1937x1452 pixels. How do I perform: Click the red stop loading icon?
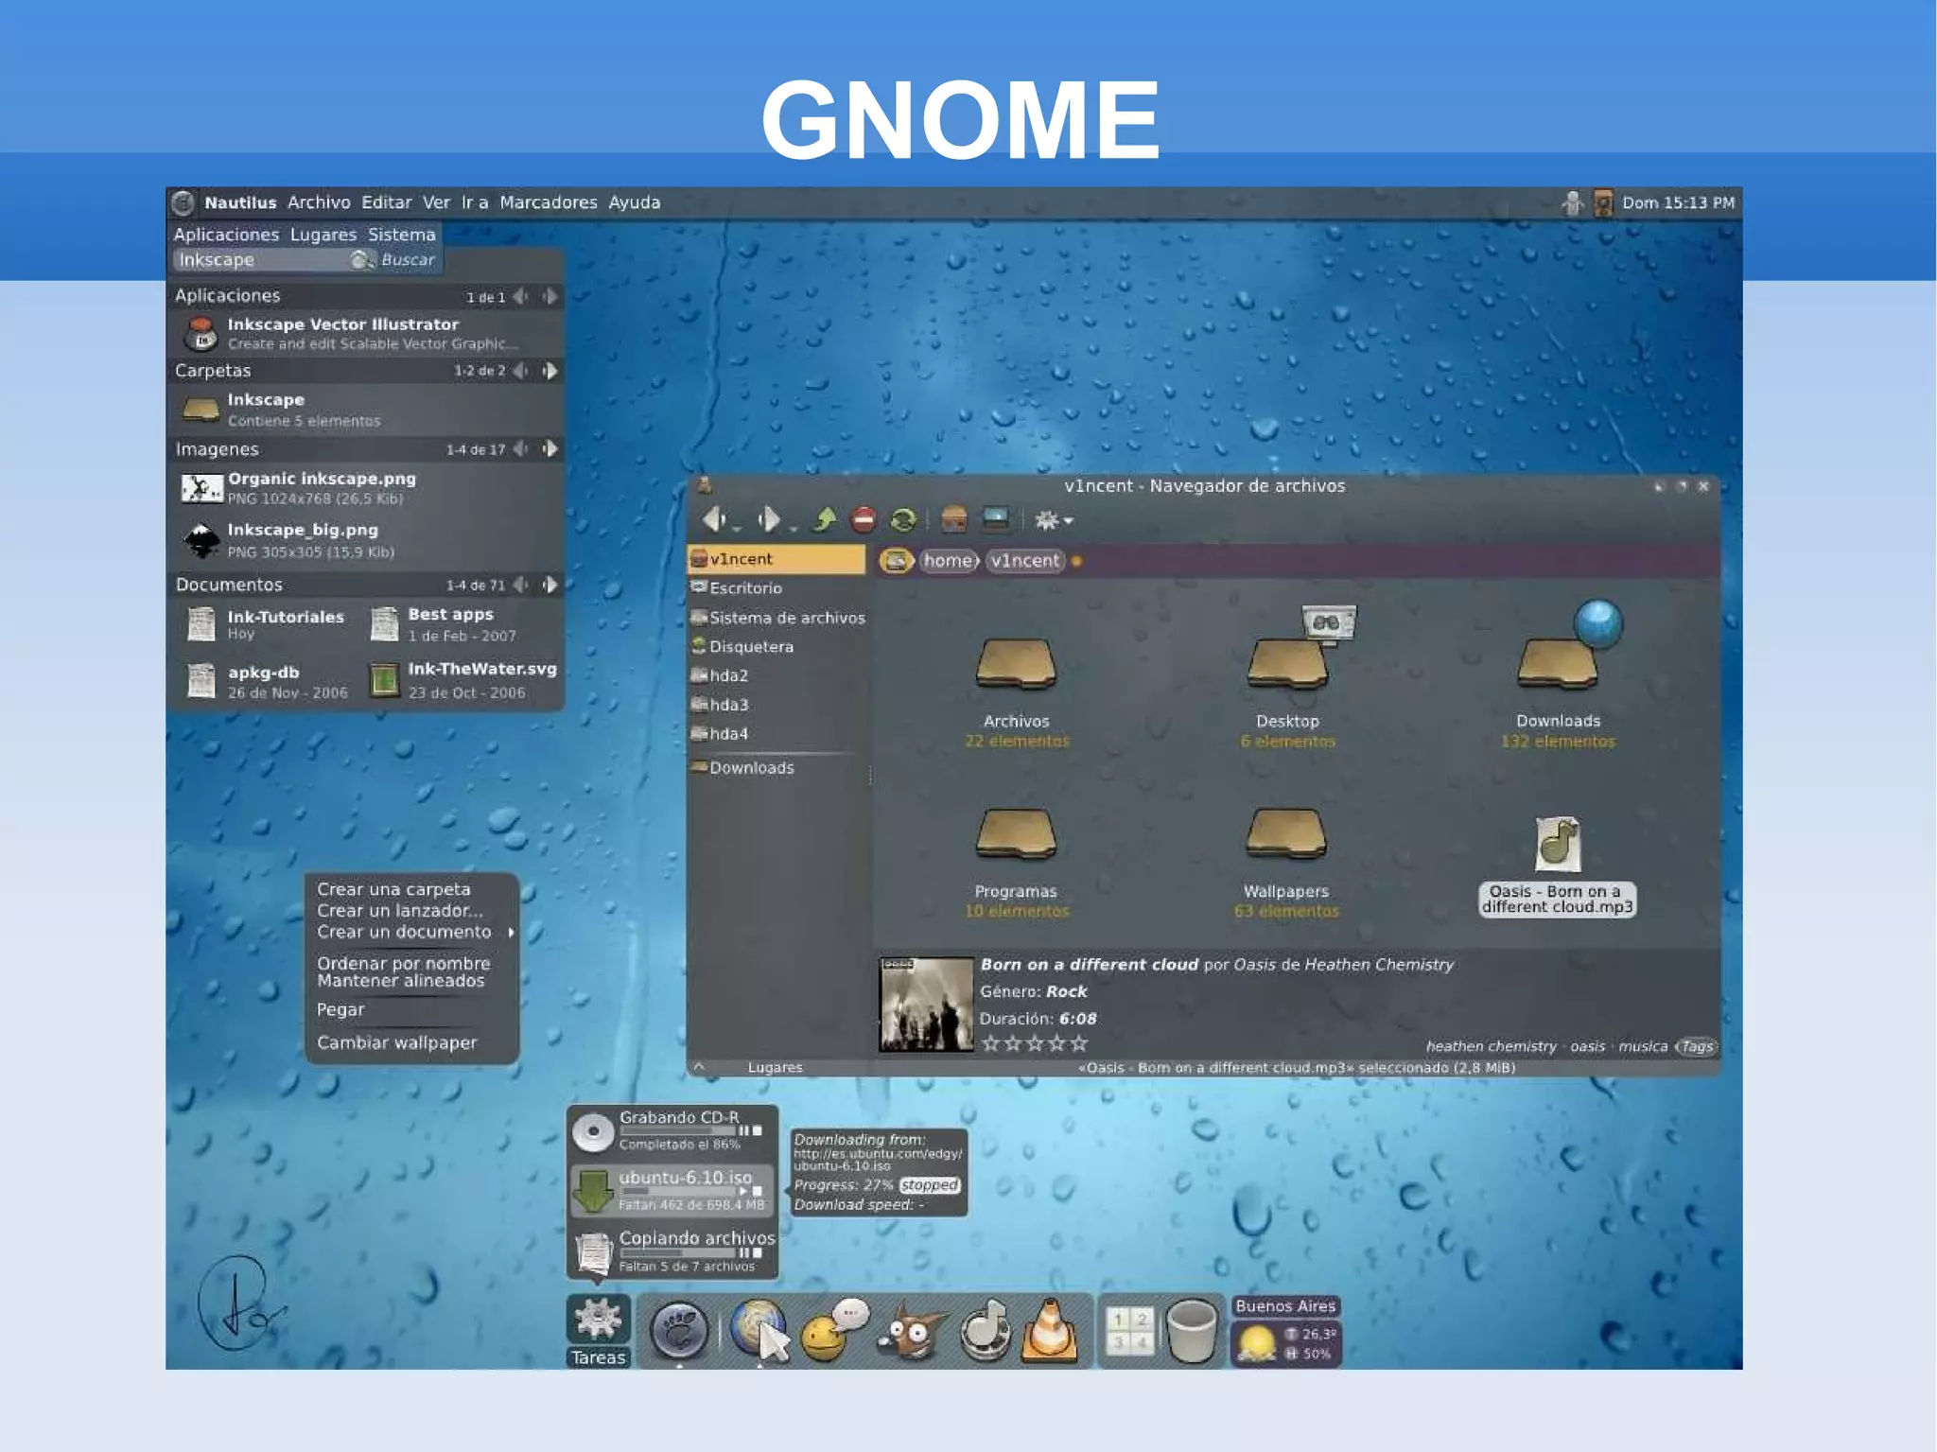(x=864, y=519)
